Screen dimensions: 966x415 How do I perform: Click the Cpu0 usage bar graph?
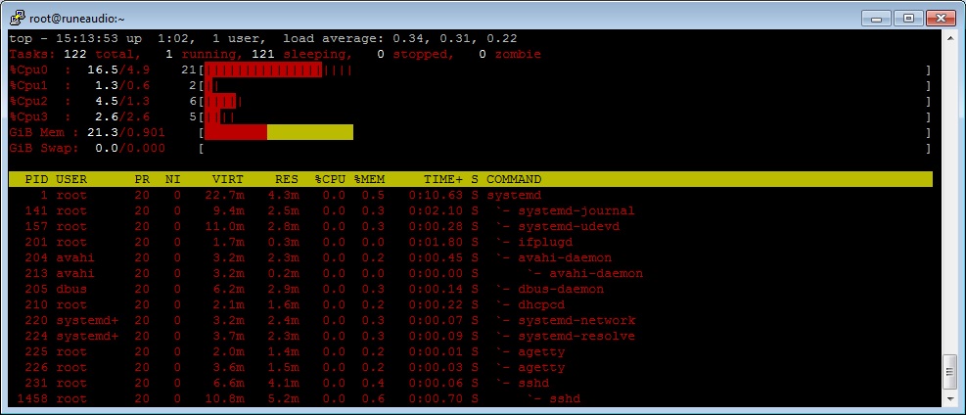click(279, 69)
